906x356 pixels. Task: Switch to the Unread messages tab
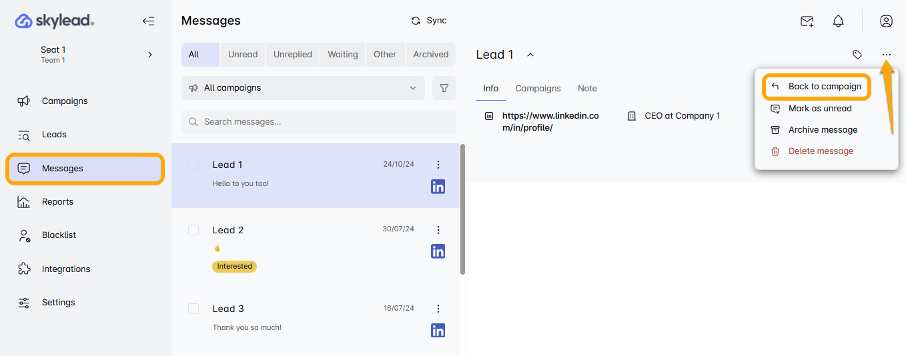pyautogui.click(x=242, y=55)
